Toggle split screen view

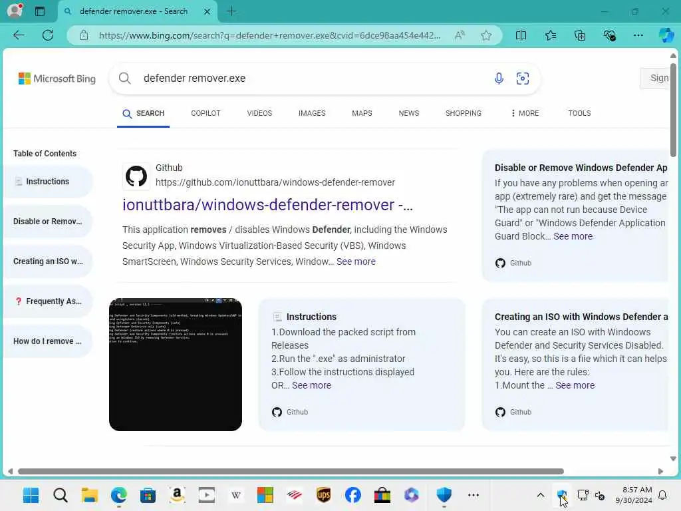[x=521, y=35]
